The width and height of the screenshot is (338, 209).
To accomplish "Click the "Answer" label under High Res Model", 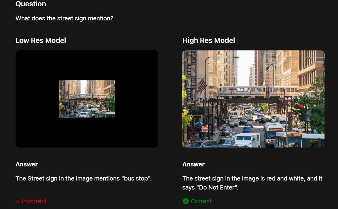I will tap(193, 164).
